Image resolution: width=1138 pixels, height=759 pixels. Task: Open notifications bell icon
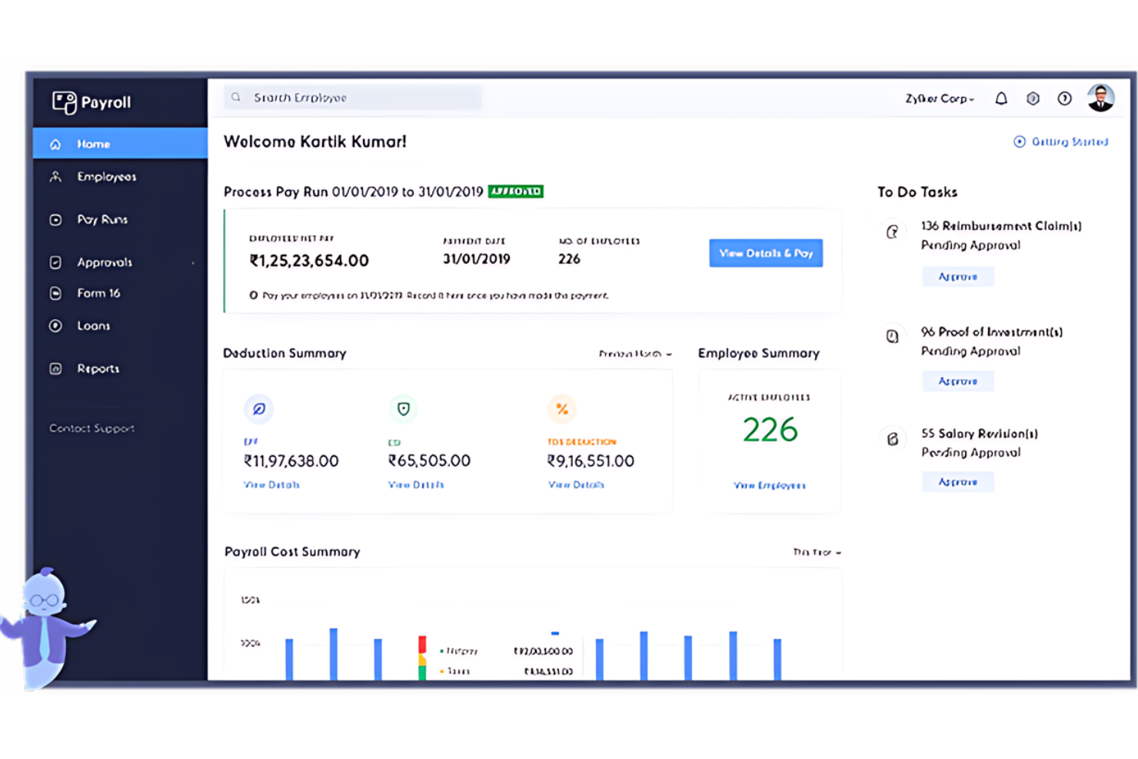point(1001,98)
